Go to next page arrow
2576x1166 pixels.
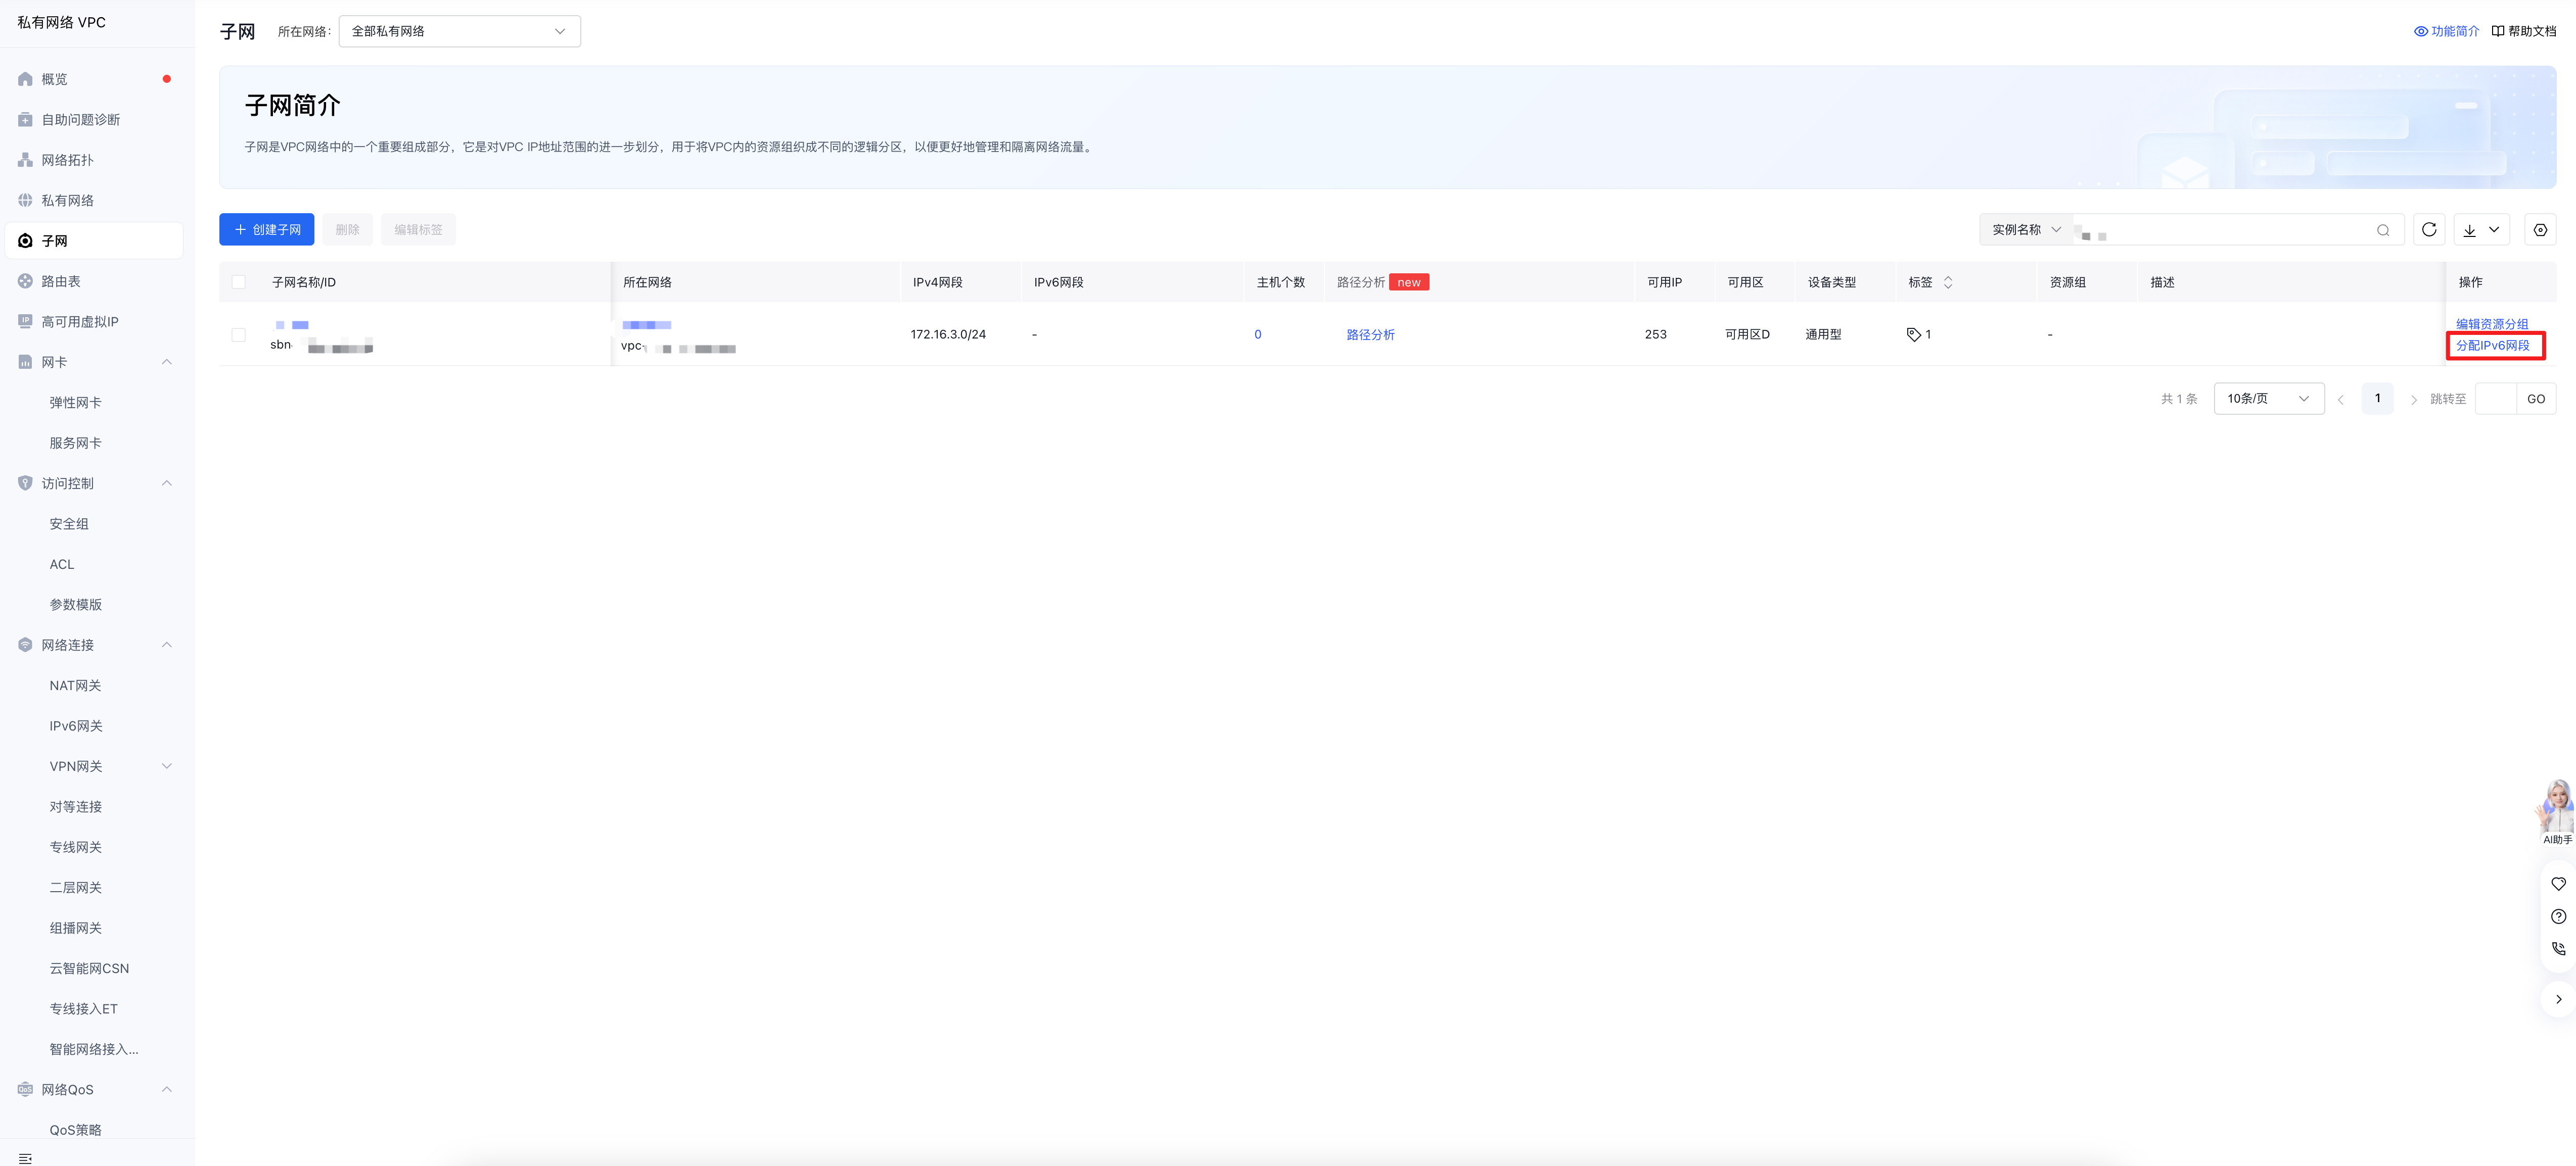pyautogui.click(x=2414, y=400)
